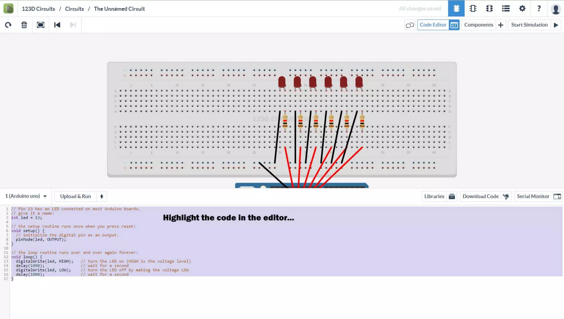Click the plus icon beside Components
Viewport: 564px width, 319px height.
tap(501, 25)
